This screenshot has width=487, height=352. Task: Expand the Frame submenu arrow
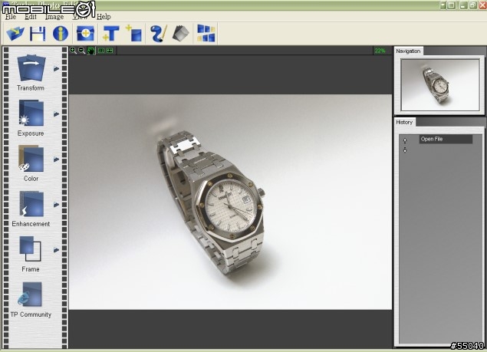[56, 250]
